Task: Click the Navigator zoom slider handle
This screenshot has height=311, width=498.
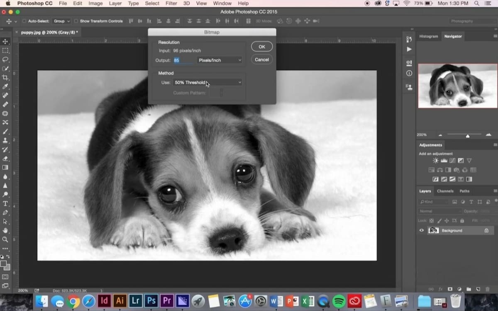Action: [x=468, y=135]
